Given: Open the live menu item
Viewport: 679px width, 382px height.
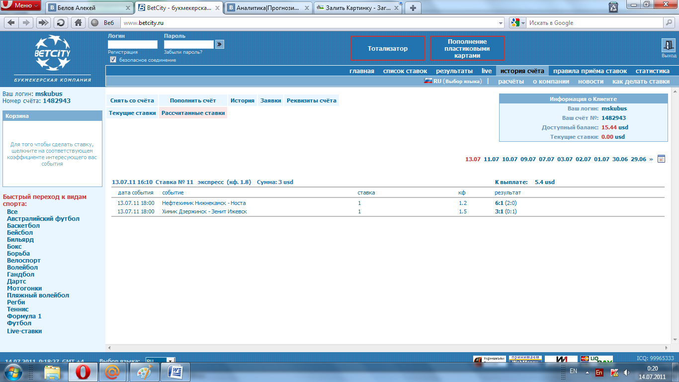Looking at the screenshot, I should tap(487, 71).
